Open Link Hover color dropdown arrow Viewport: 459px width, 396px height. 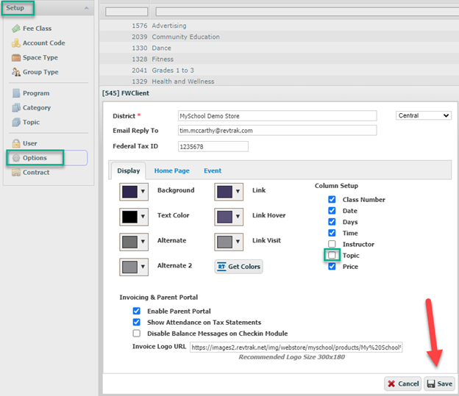tap(238, 217)
